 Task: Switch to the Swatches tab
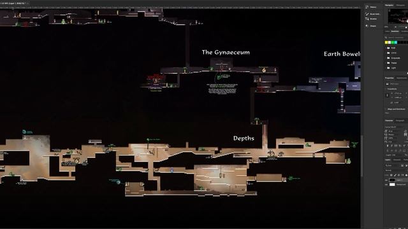(395, 31)
